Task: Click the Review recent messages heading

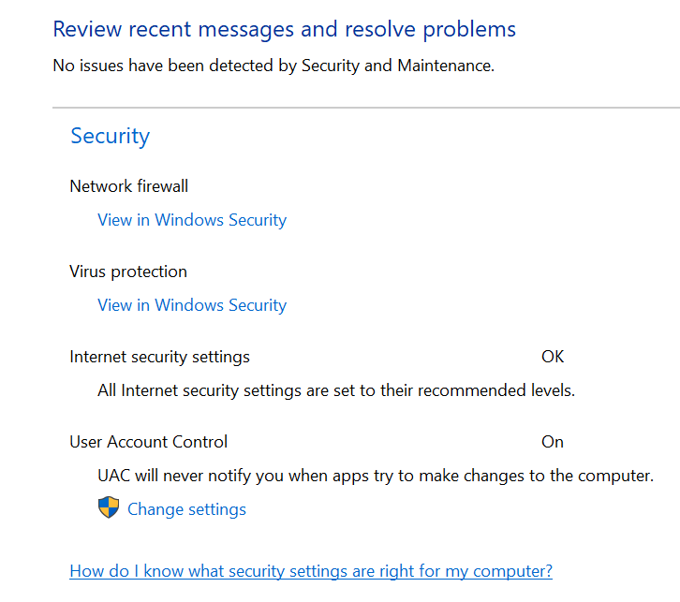Action: (x=284, y=29)
